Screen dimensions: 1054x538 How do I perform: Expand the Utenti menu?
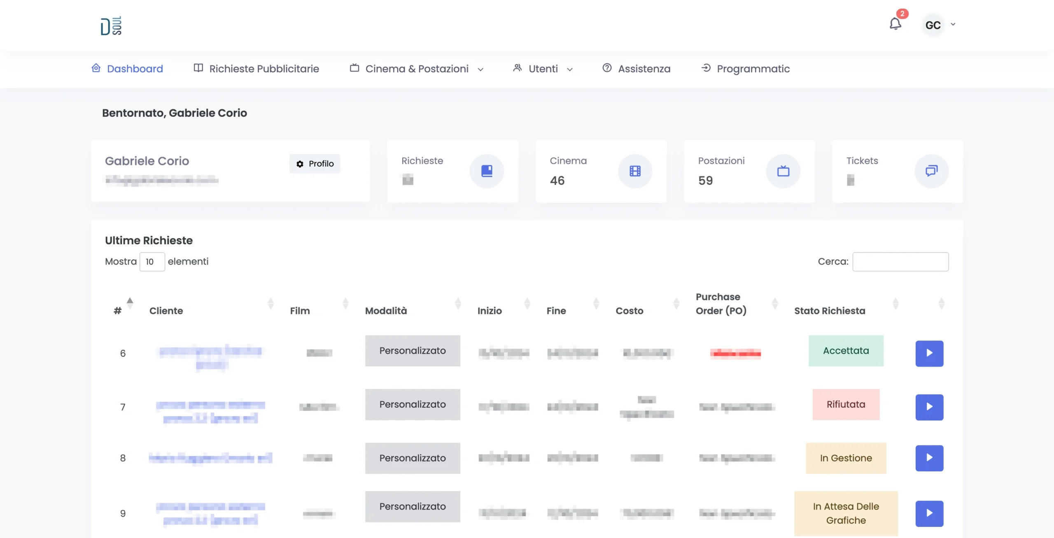[x=570, y=69]
